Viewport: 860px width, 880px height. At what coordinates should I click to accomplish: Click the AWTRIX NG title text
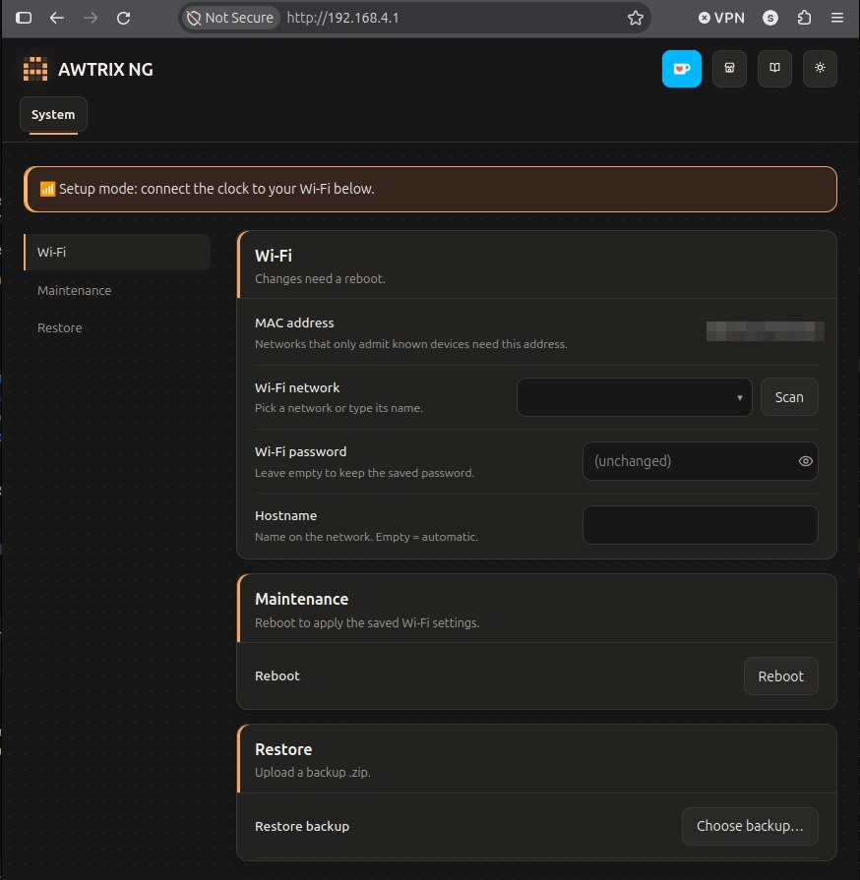point(105,70)
